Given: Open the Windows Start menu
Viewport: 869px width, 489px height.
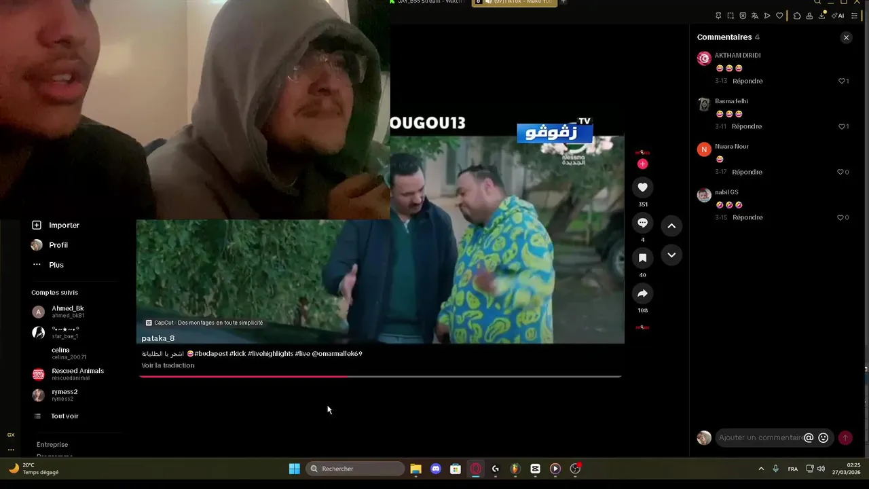Looking at the screenshot, I should [295, 469].
